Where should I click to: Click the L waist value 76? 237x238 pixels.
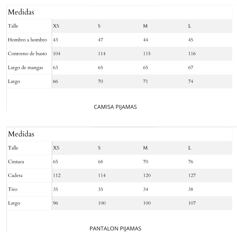tap(191, 162)
